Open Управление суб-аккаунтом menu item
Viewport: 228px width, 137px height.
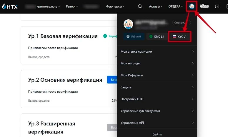point(157,111)
